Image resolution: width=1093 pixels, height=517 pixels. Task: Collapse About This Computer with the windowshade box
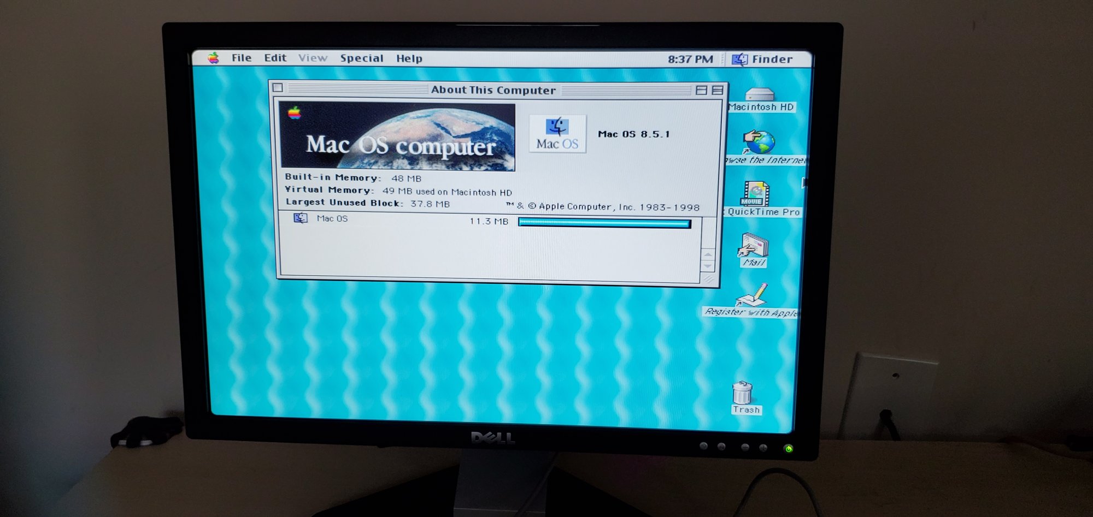(718, 90)
